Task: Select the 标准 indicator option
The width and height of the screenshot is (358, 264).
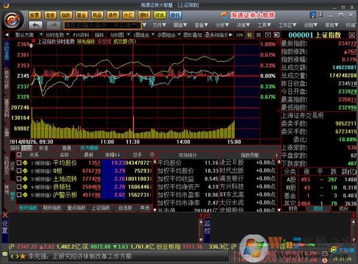Action: 44,148
